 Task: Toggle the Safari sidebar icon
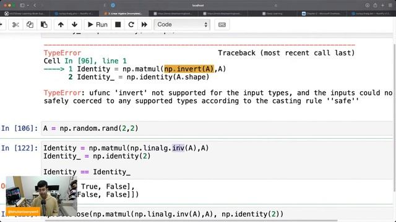click(x=22, y=6)
